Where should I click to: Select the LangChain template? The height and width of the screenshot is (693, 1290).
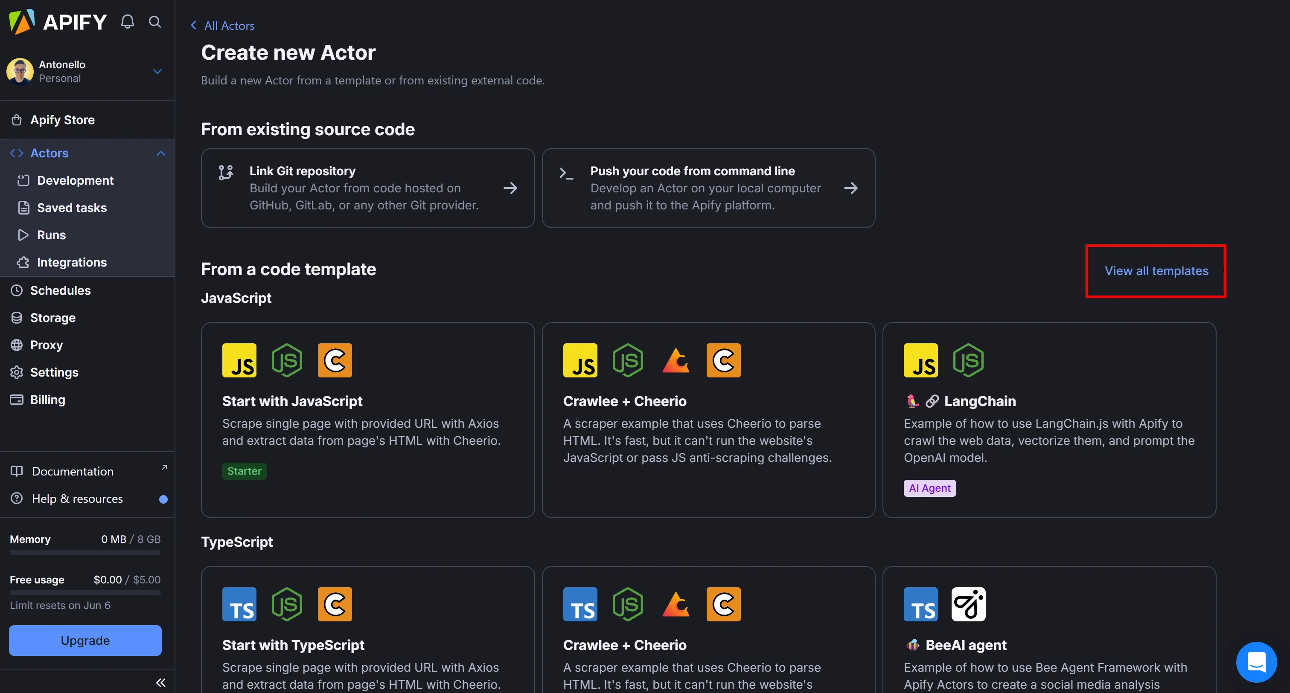[x=1049, y=420]
